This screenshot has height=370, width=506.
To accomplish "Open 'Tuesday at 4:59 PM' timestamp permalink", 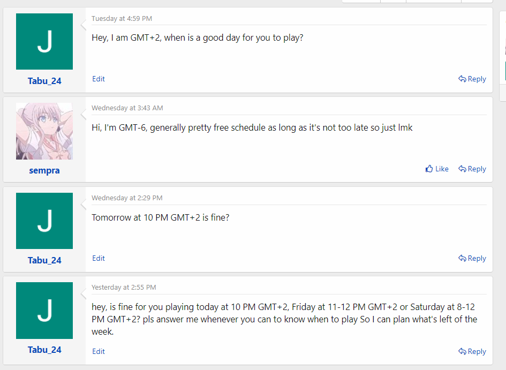I will coord(122,19).
